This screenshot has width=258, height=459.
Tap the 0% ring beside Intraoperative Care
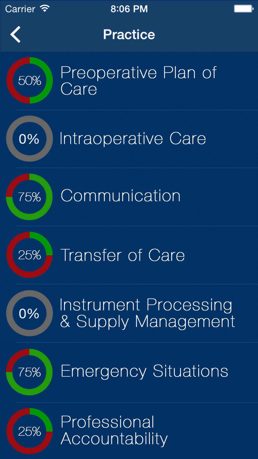tap(29, 139)
